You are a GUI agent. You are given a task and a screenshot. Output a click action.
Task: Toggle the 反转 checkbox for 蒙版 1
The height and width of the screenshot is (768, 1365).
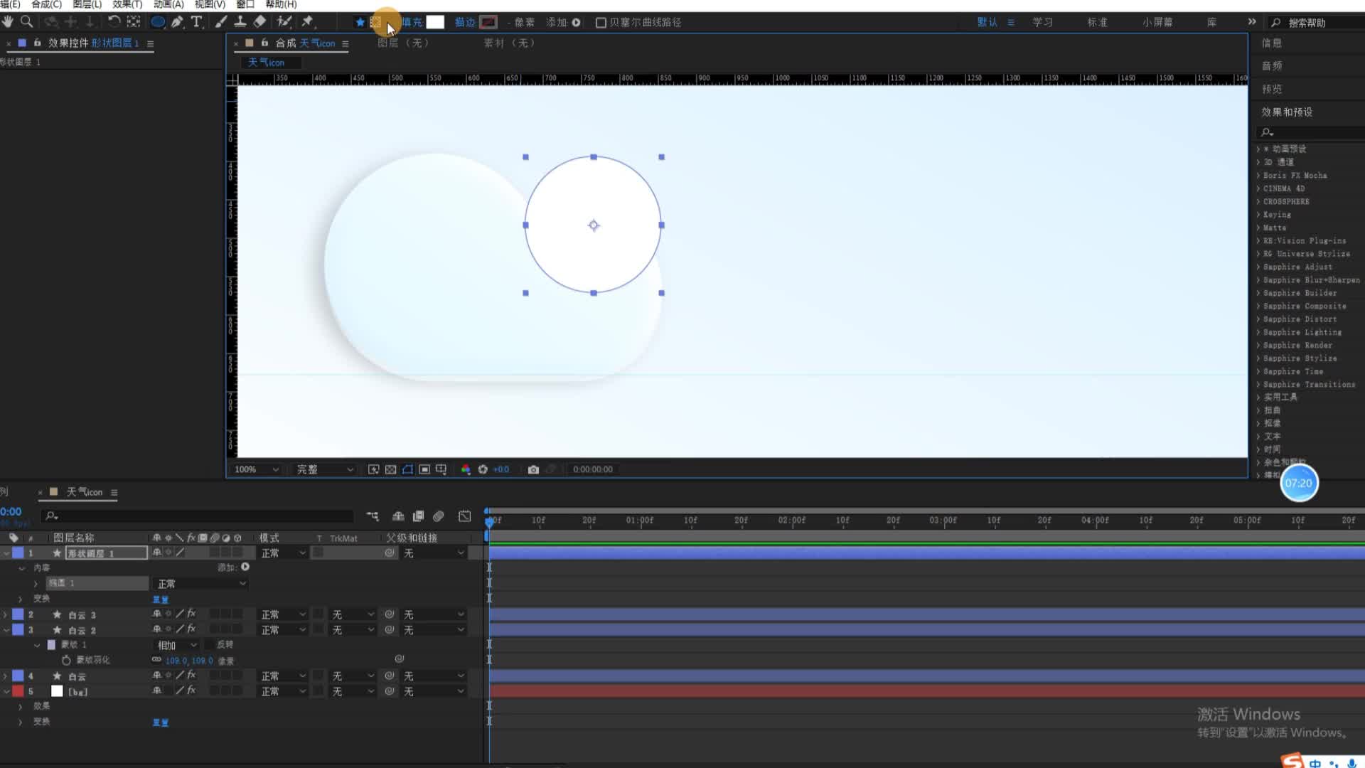coord(210,644)
